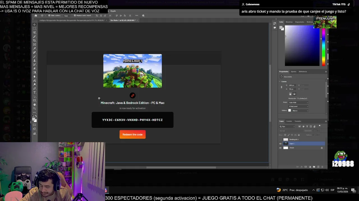Screen dimensions: 359x201
Task: Click the new group folder icon
Action: click(314, 167)
